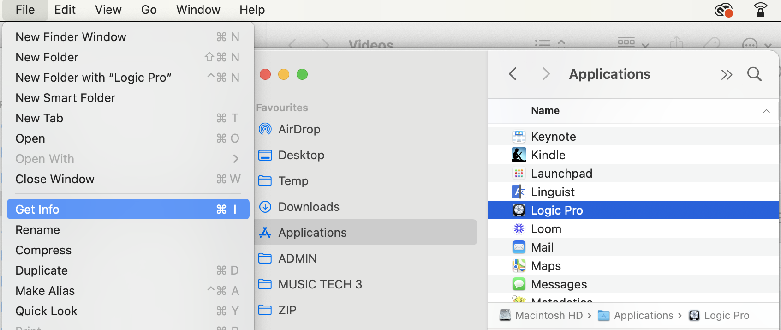Go forward with Applications window forward arrow
Screen dimensions: 781x330
[546, 74]
